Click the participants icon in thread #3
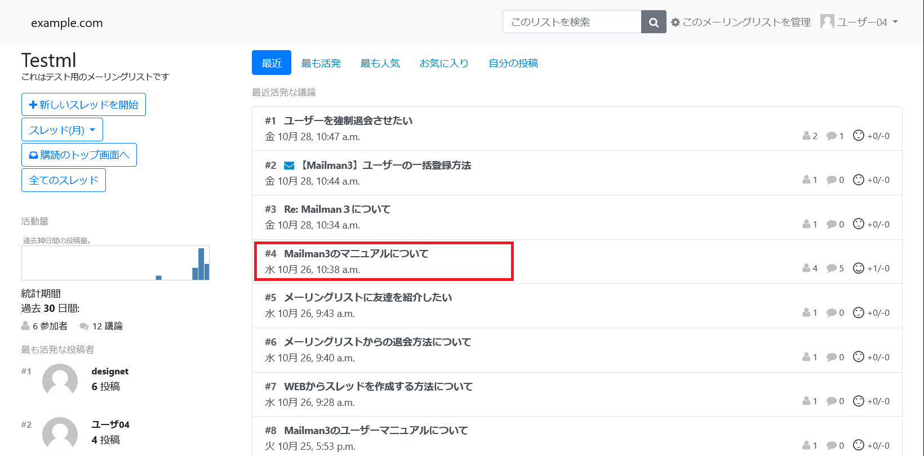Screen dimensions: 924x456 pyautogui.click(x=806, y=224)
